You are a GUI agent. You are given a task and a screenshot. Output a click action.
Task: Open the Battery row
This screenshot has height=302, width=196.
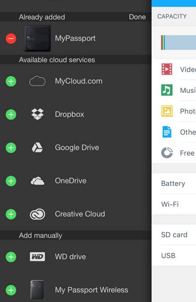pos(174,184)
